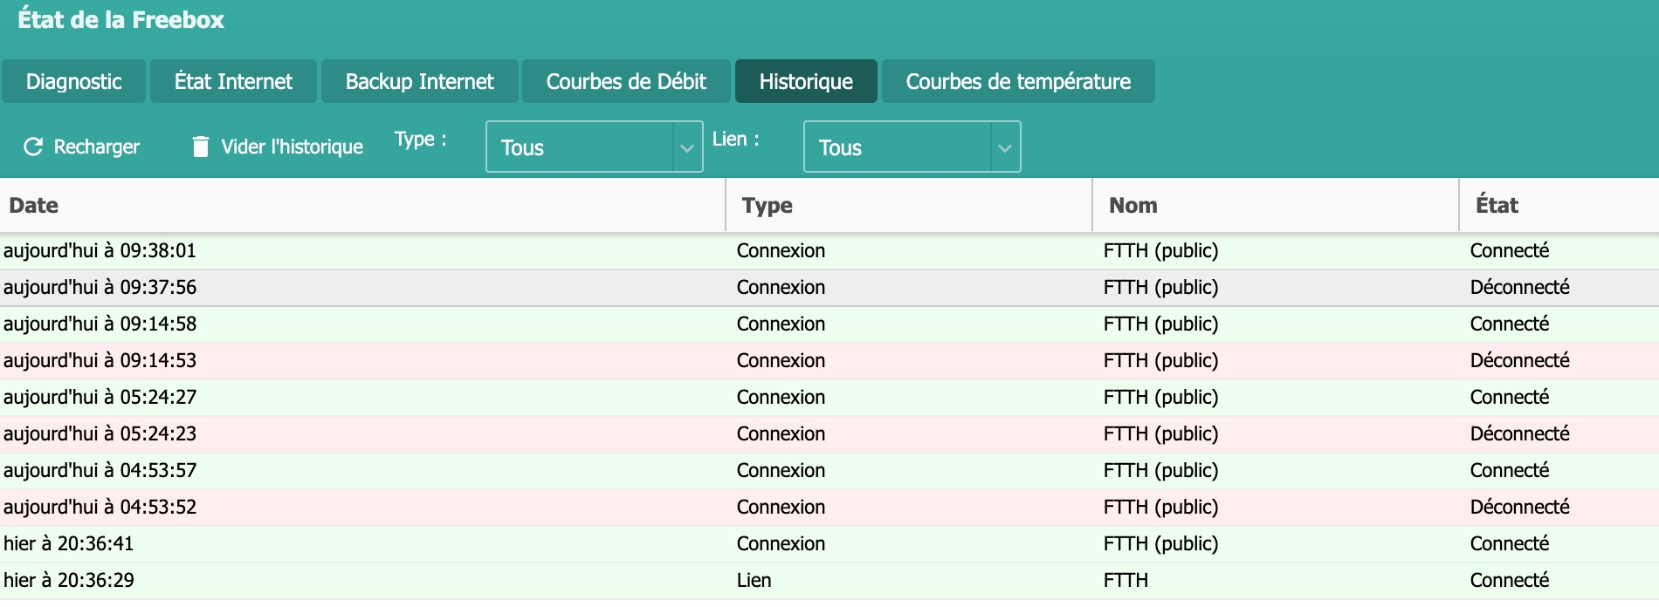Screen dimensions: 1659x607
Task: Expand the Lien filter dropdown arrow
Action: pos(1005,147)
